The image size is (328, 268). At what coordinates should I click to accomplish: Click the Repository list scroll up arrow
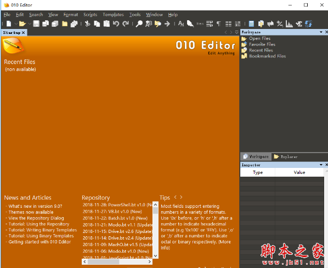tap(155, 205)
